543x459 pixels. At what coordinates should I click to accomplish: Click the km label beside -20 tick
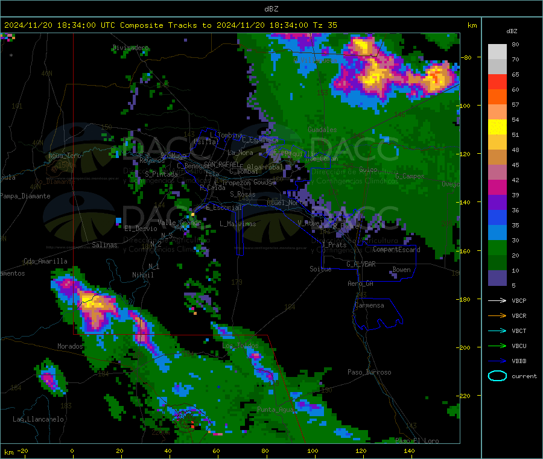pyautogui.click(x=9, y=452)
